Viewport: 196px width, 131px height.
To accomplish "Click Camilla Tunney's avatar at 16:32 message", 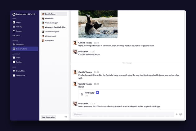I will (75, 84).
